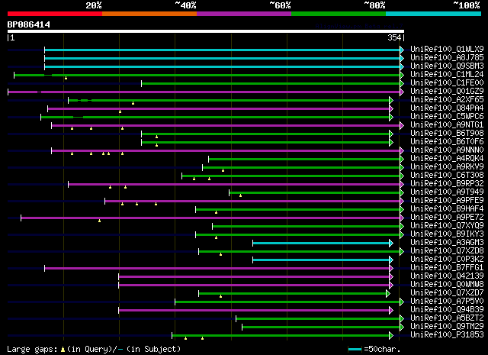Select the UniRef100_B9HAF4 name
Viewport: 488px width, 355px height.
pos(447,209)
